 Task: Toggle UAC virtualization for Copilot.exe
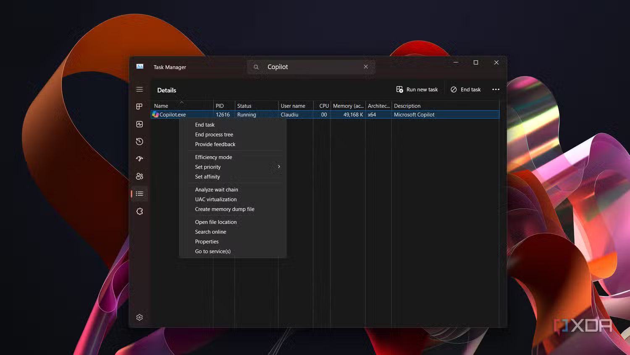coord(215,199)
